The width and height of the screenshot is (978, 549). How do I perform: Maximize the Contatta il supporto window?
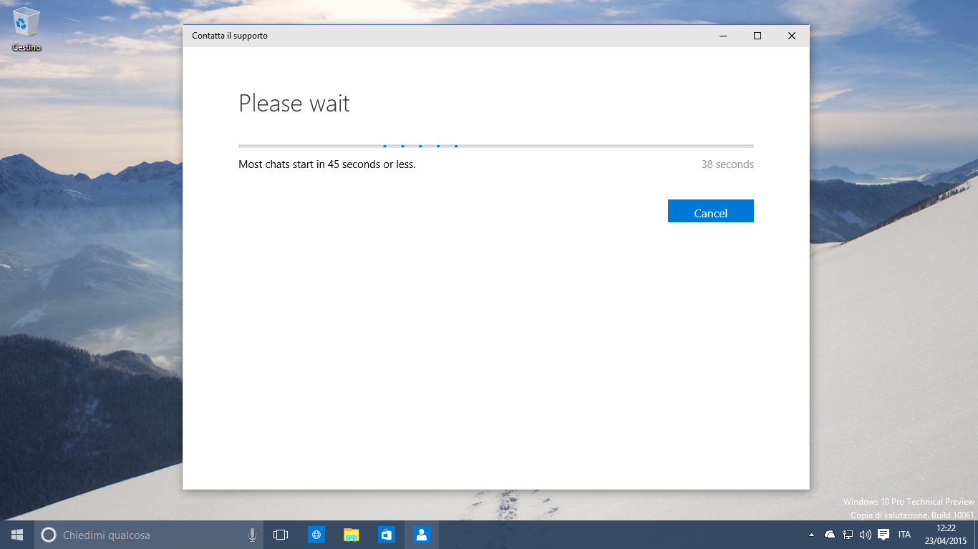click(757, 36)
